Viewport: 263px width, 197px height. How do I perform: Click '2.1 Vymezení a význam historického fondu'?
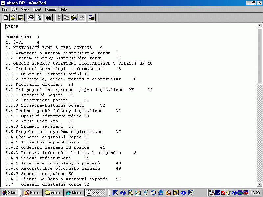(58, 53)
